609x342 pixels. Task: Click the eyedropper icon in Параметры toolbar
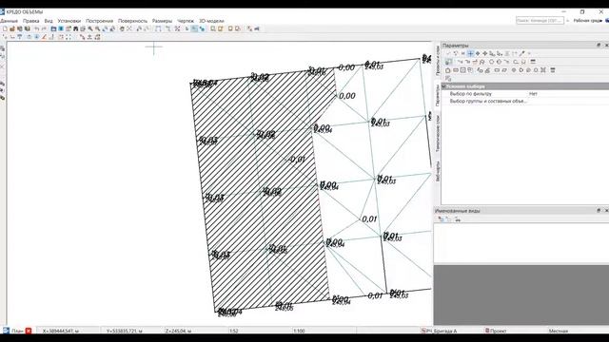click(x=522, y=53)
